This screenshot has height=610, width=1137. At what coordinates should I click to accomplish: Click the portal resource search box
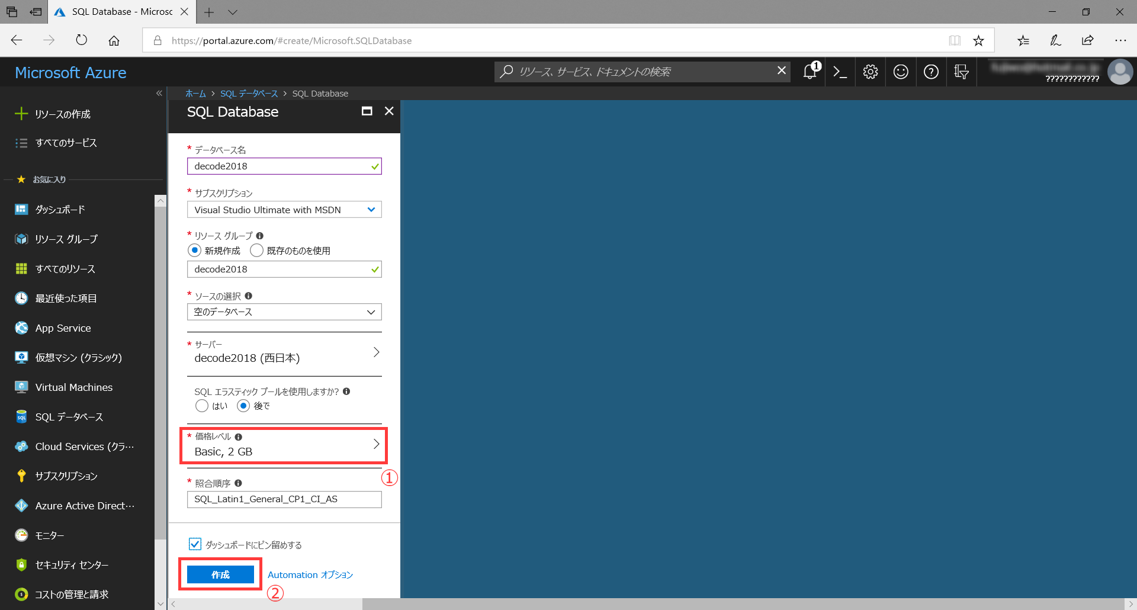tap(643, 72)
